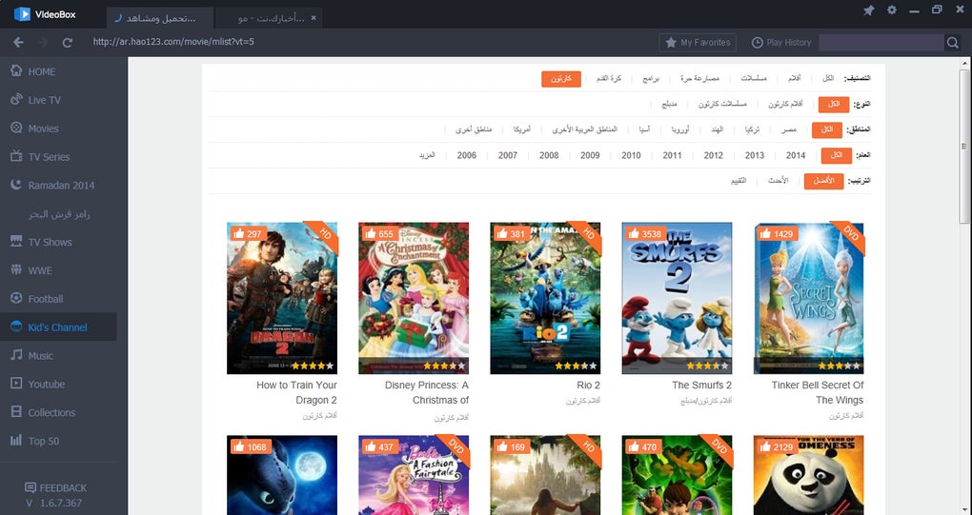Filter region by مصر
Screen dimensions: 972x515
click(788, 130)
